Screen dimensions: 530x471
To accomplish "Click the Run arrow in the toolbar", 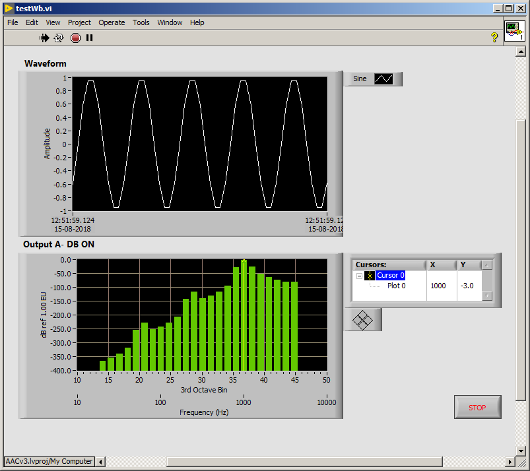I will point(44,38).
